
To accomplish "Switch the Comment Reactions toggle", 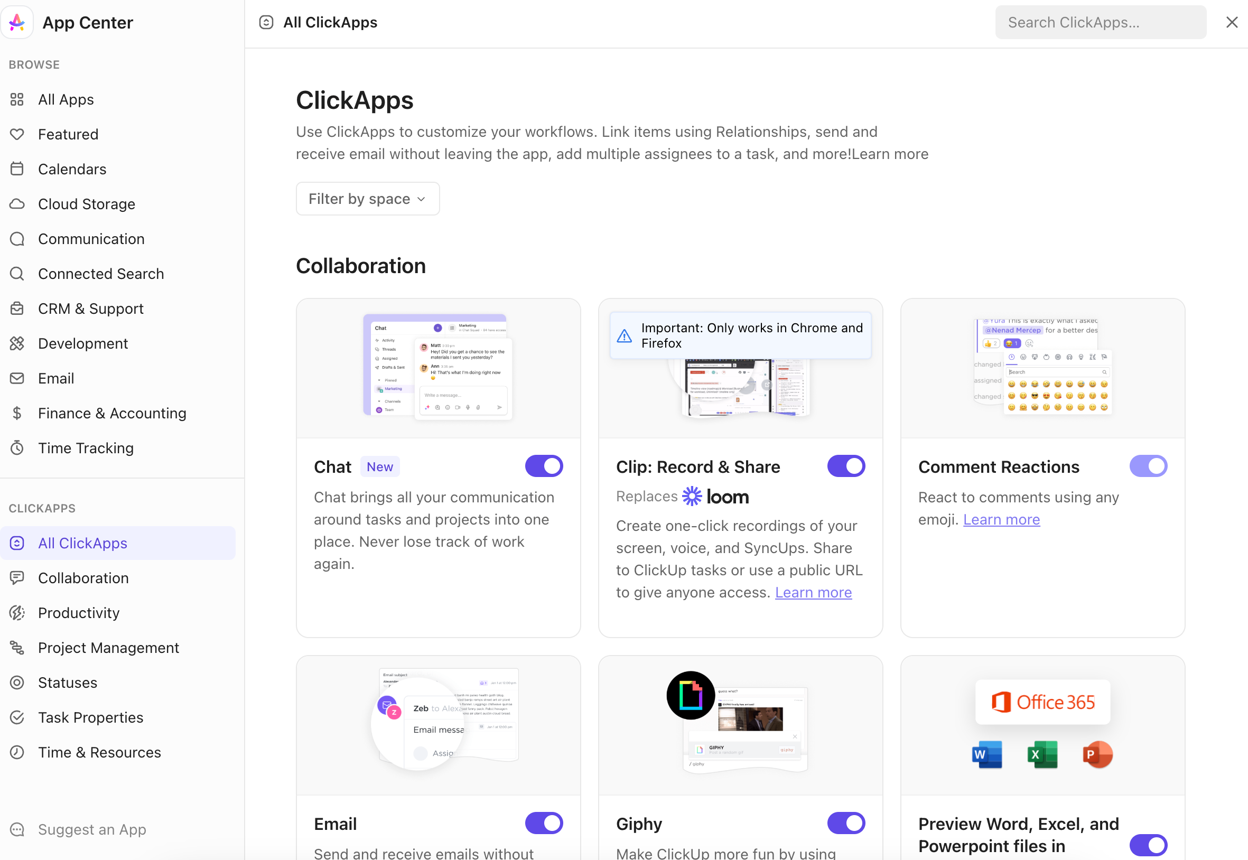I will [x=1148, y=466].
